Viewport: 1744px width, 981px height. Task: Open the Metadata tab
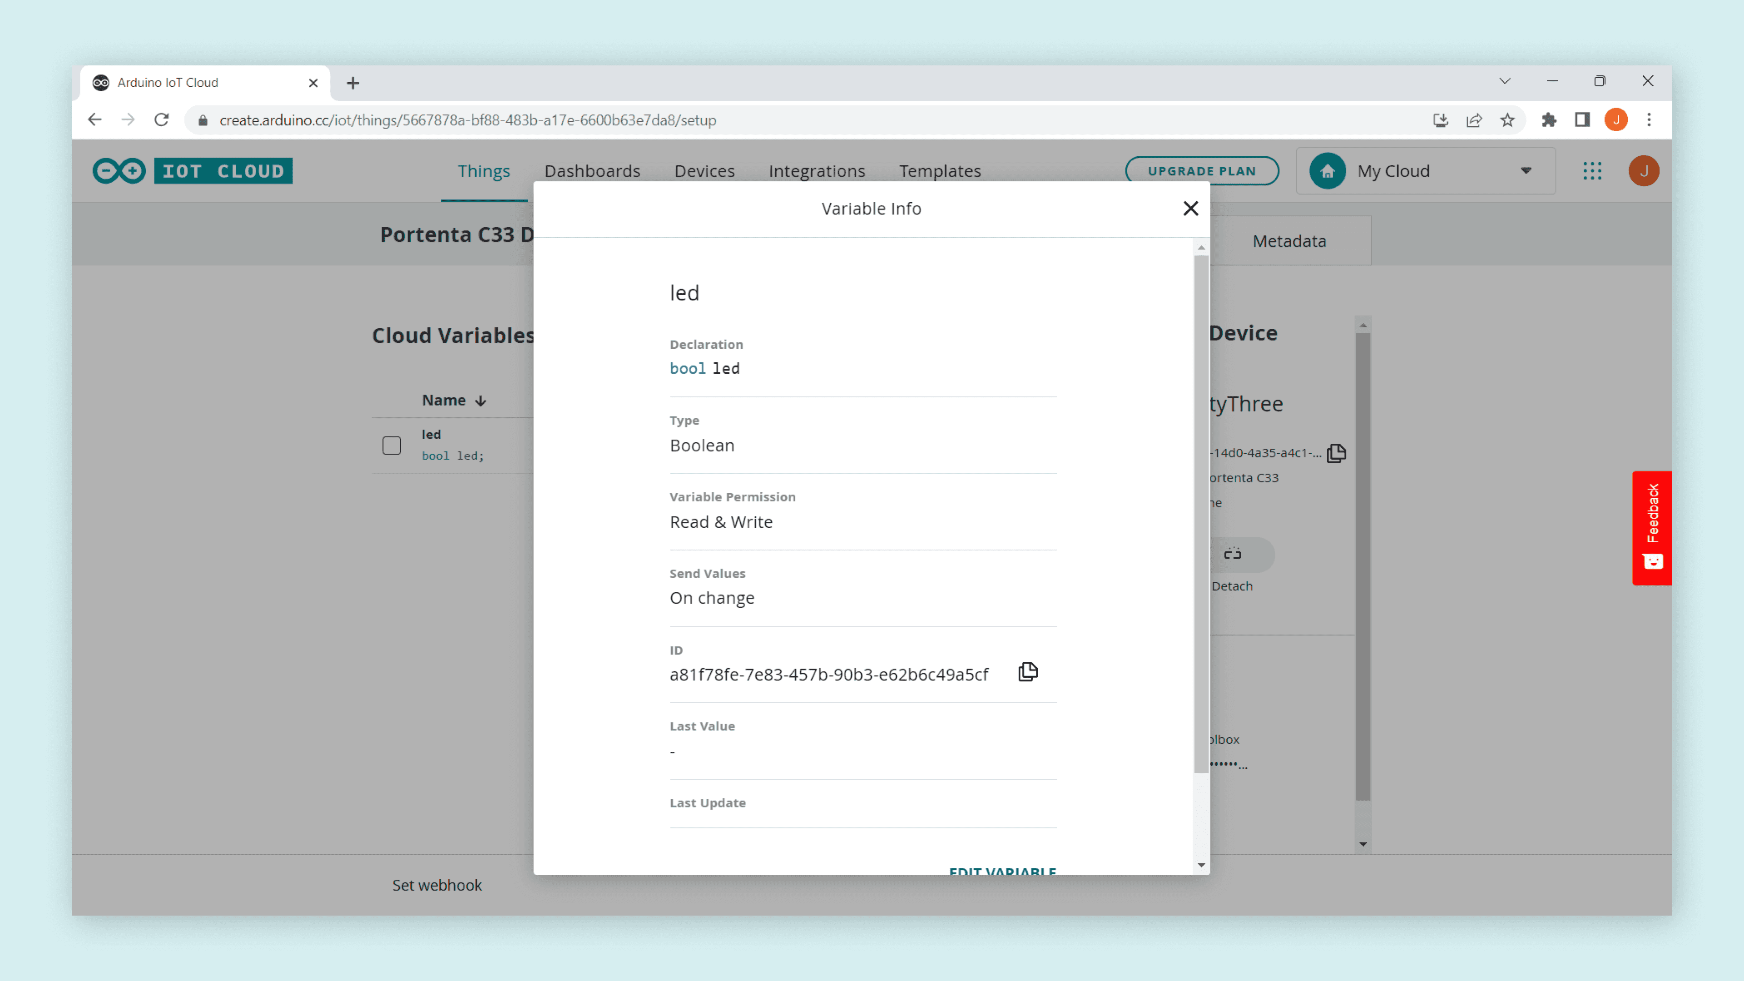tap(1289, 241)
